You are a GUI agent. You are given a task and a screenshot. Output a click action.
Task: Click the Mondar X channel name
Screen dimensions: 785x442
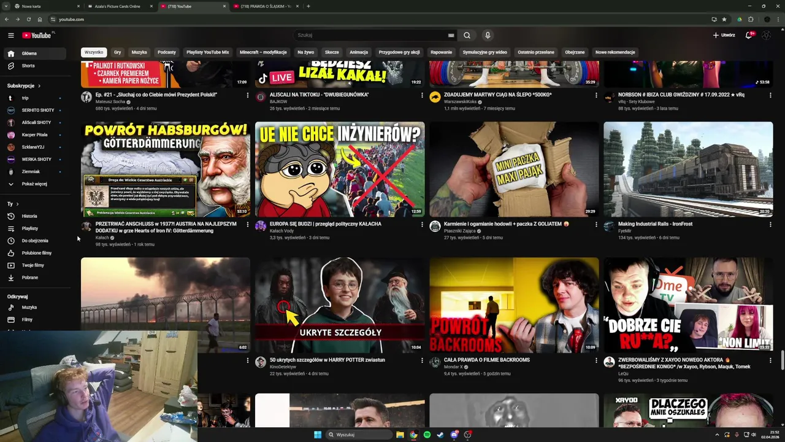click(x=454, y=367)
